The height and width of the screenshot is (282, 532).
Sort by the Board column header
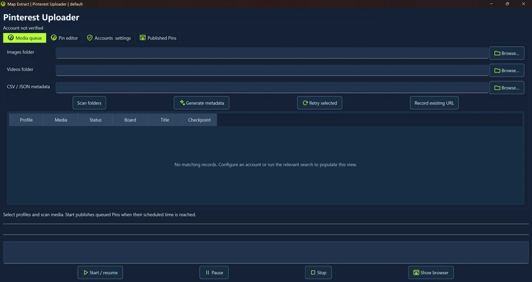pos(130,120)
